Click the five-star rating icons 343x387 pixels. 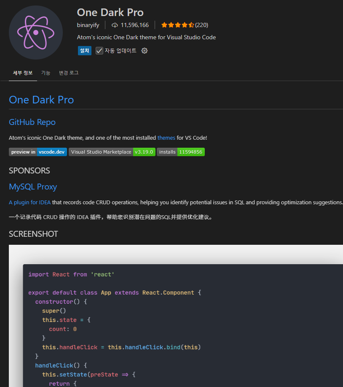coord(177,25)
